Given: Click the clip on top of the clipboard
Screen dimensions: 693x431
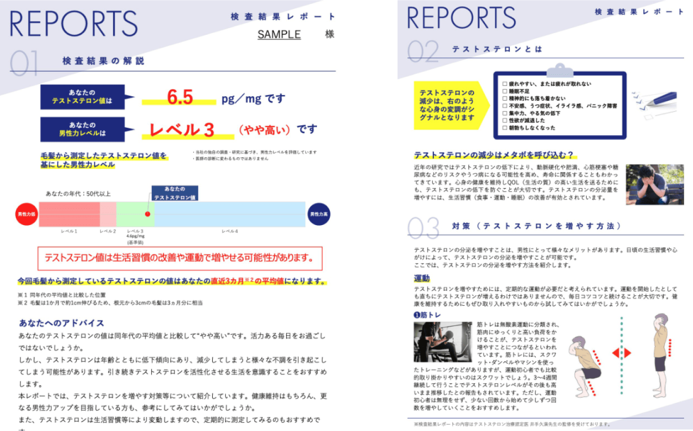Looking at the screenshot, I should (x=560, y=69).
